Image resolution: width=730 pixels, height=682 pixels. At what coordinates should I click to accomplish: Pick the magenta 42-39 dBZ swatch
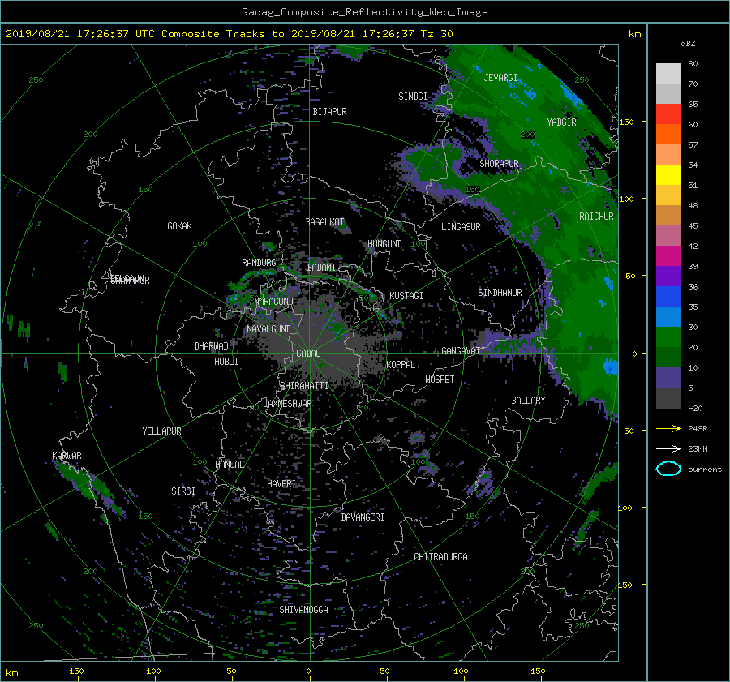coord(668,256)
